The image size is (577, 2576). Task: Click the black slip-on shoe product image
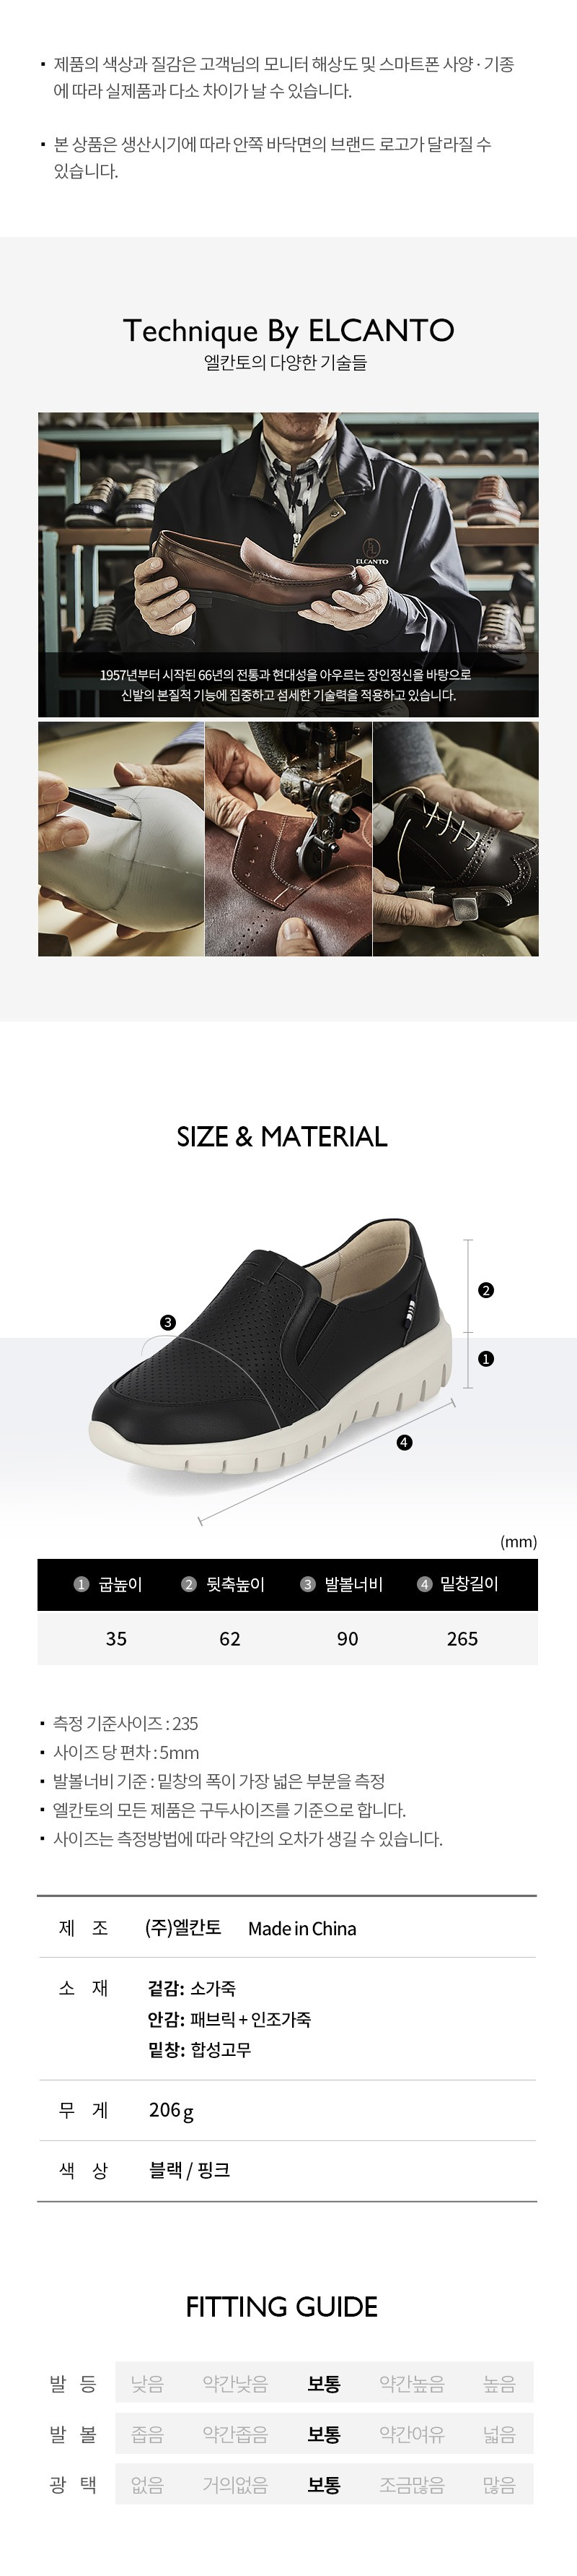point(270,1346)
